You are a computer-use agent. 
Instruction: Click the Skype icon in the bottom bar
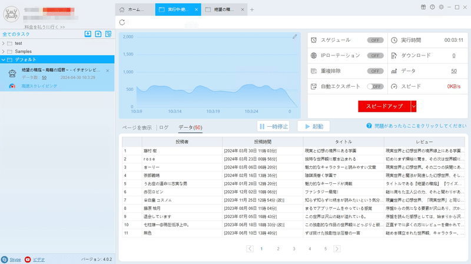pos(5,259)
